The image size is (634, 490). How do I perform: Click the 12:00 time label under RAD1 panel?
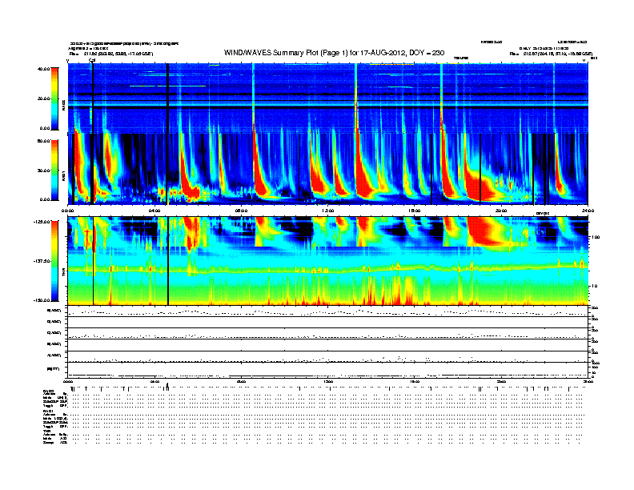[328, 211]
